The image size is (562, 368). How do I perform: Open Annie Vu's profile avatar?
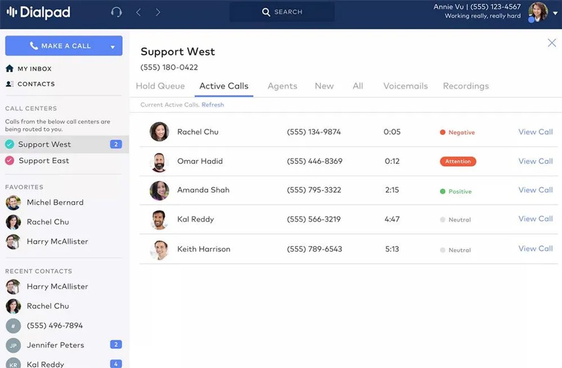(538, 12)
